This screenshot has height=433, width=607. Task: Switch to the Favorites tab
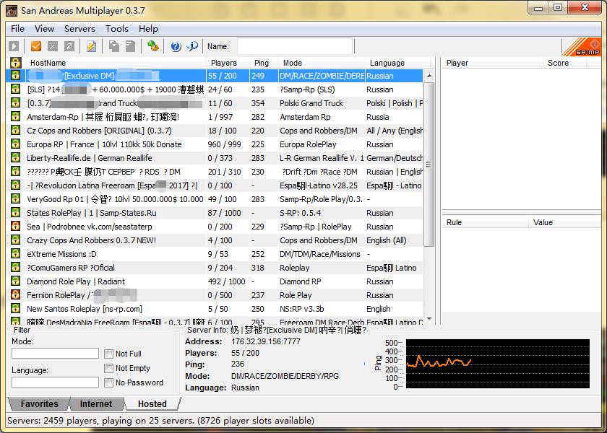click(x=39, y=404)
